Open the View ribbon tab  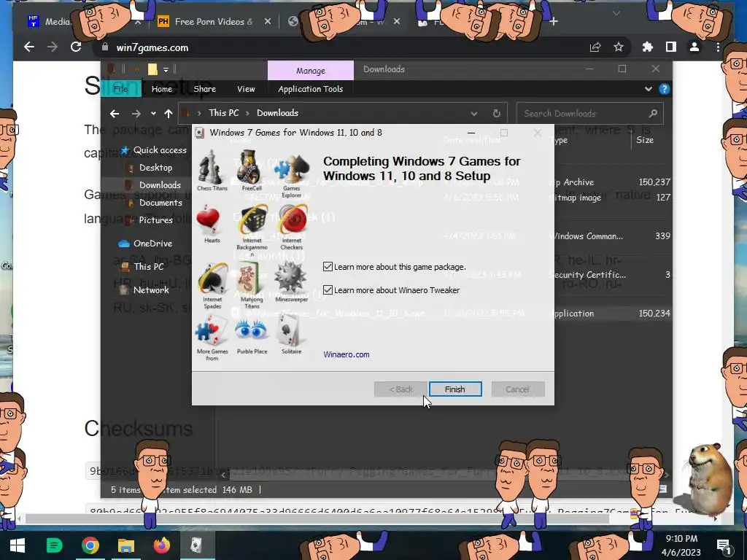(x=246, y=89)
